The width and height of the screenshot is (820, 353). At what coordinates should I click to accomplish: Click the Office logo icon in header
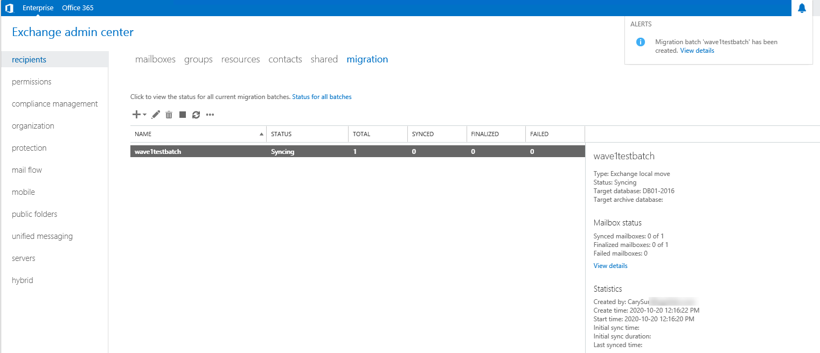[x=9, y=8]
